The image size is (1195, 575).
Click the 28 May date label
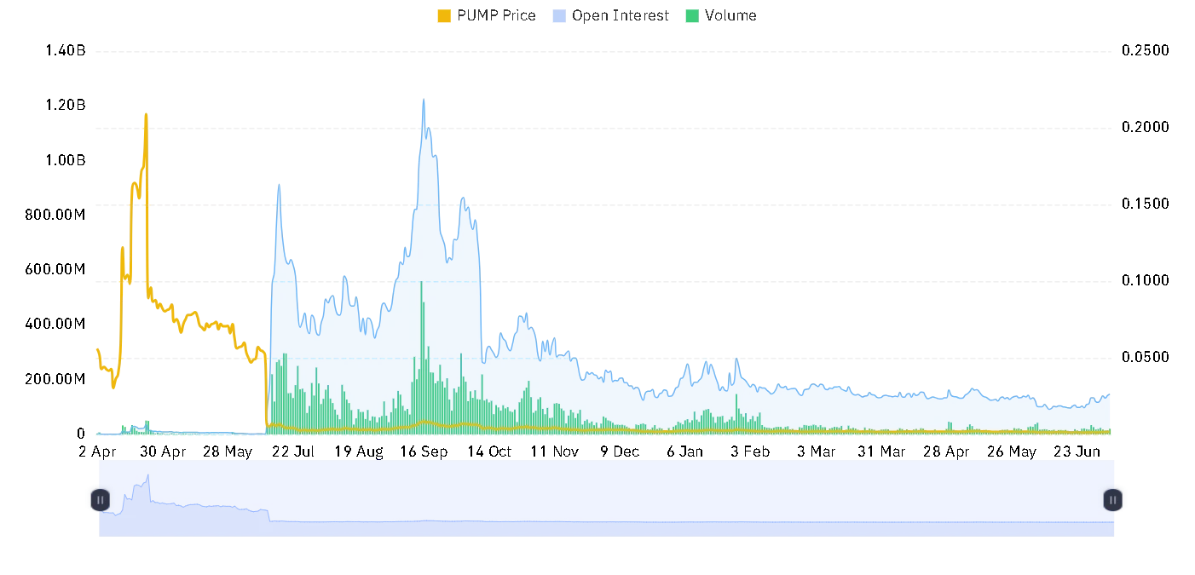coord(228,451)
